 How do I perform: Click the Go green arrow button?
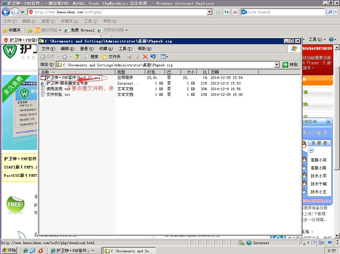[290, 65]
